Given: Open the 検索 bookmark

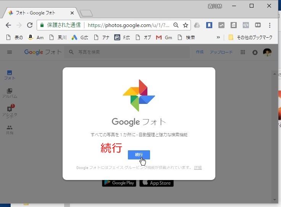Looking at the screenshot, I should coord(186,38).
